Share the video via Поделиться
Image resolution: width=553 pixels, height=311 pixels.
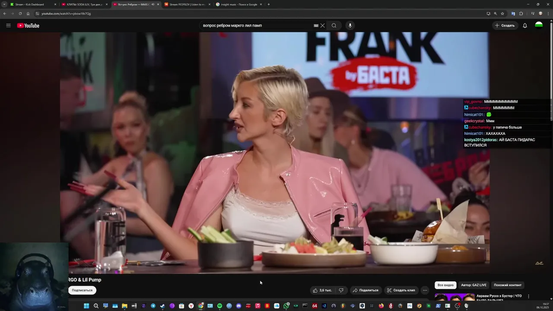365,290
